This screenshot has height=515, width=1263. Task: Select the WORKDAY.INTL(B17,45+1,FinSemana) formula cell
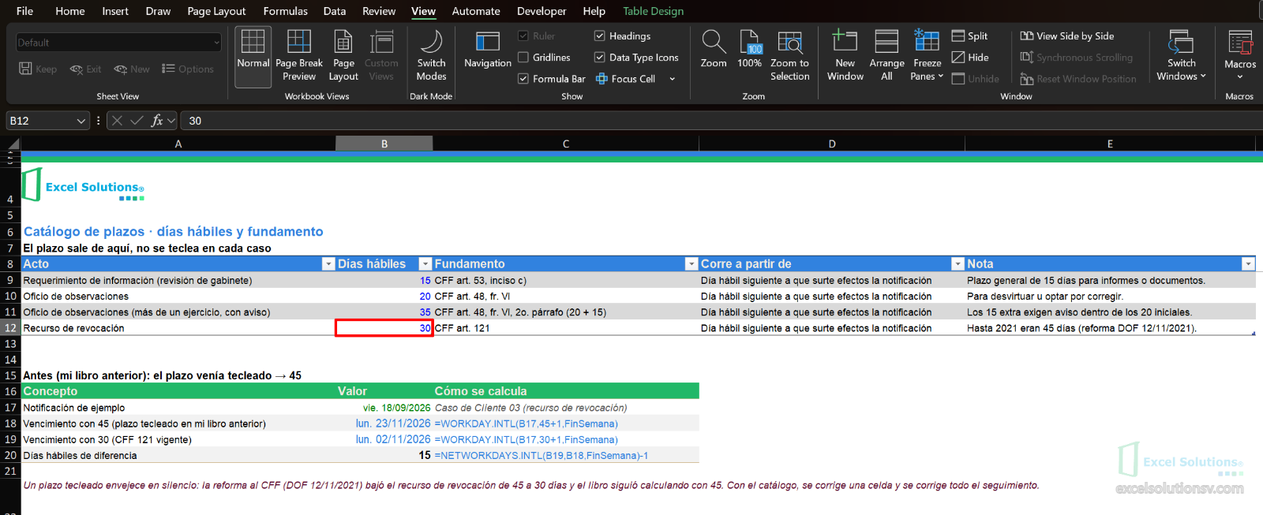click(566, 424)
